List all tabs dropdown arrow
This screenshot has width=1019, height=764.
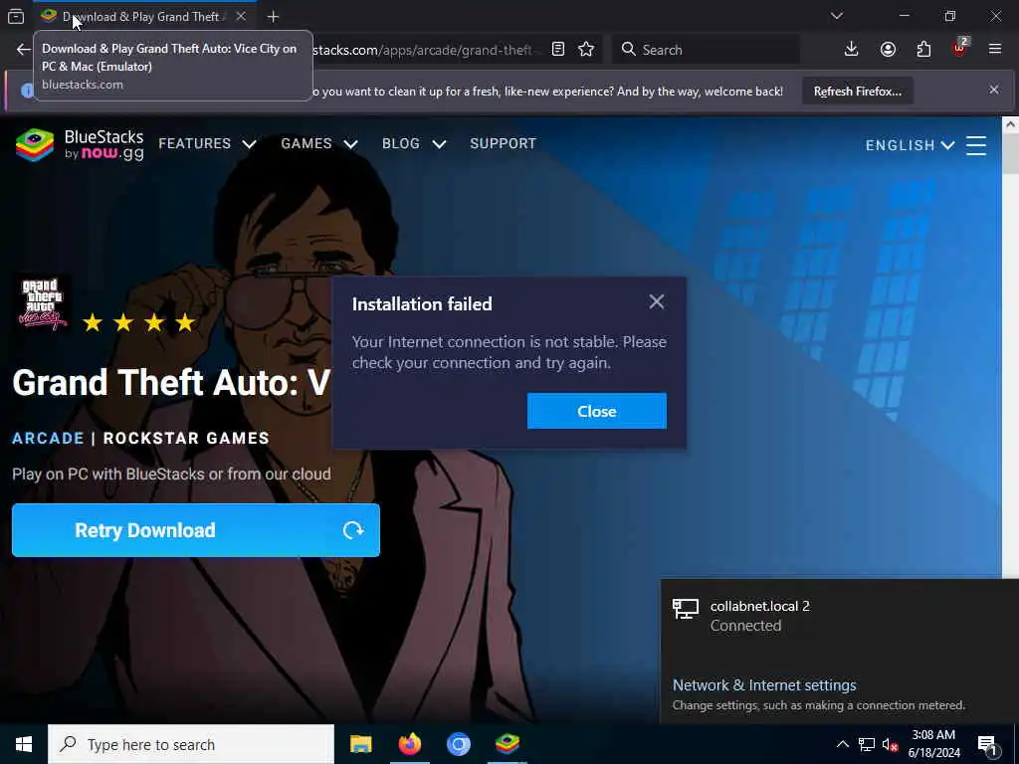tap(836, 16)
